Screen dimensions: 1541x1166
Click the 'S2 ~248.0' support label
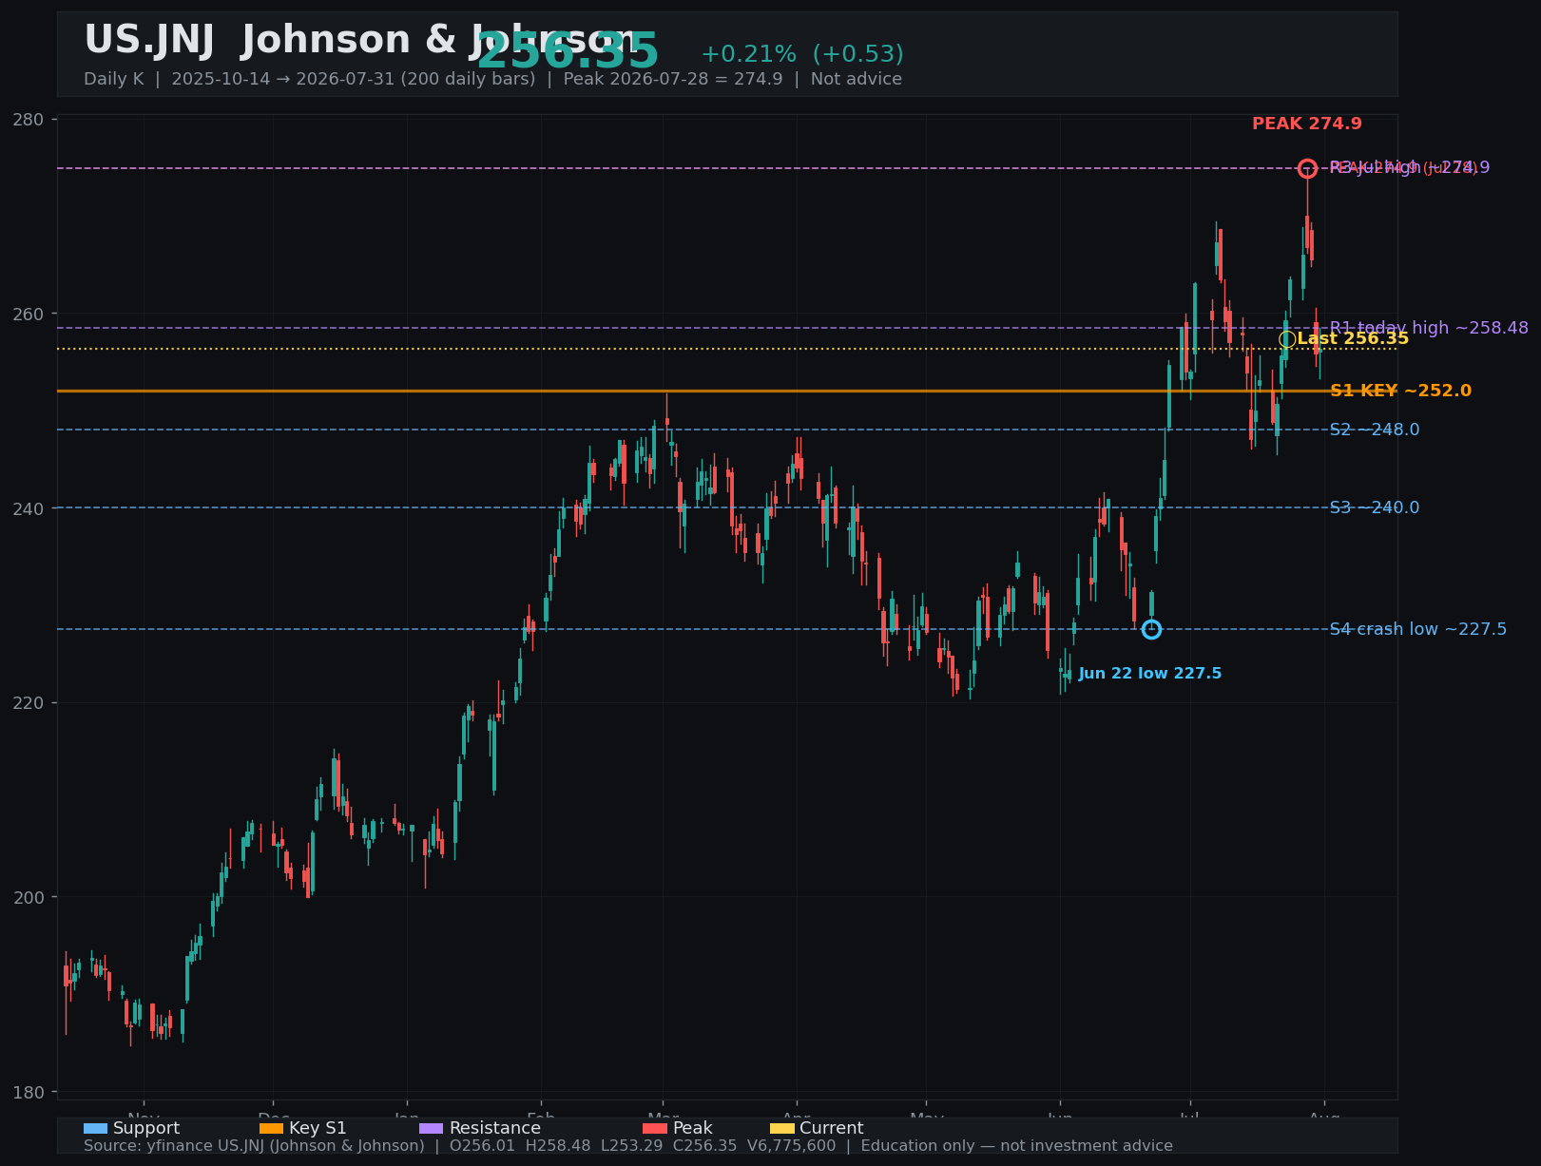1375,430
